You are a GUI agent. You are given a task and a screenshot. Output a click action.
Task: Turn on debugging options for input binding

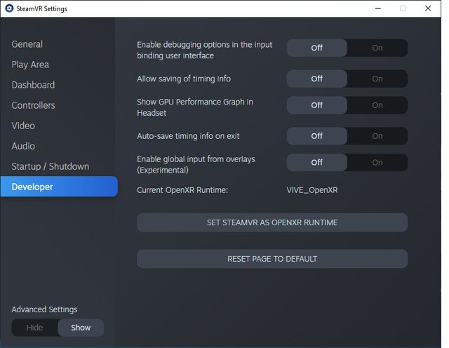coord(377,48)
